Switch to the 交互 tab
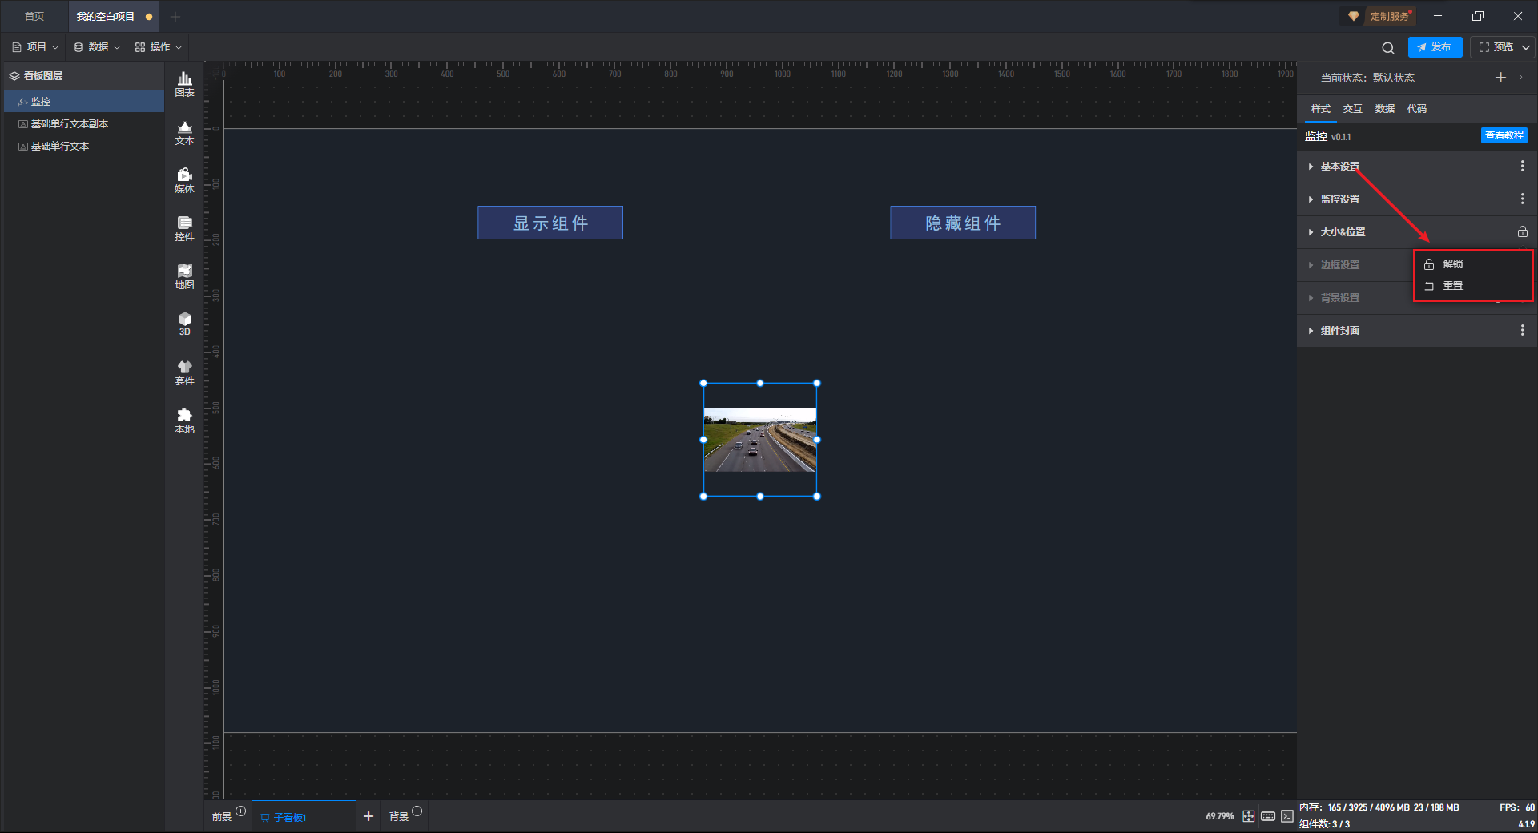Image resolution: width=1538 pixels, height=833 pixels. [1353, 109]
